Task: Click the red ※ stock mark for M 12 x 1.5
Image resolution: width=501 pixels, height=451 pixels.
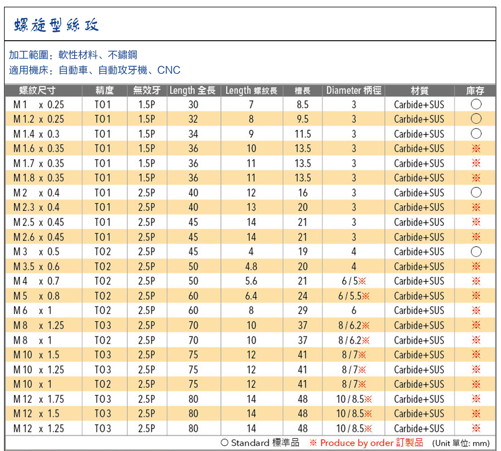Action: click(476, 413)
